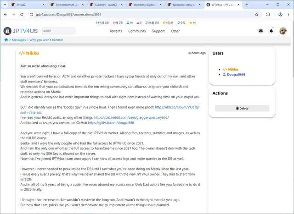The image size is (294, 214).
Task: Open the tab search dropdown arrow
Action: [5, 5]
